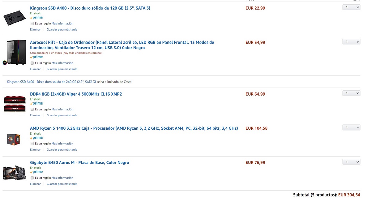The width and height of the screenshot is (371, 202).
Task: Click the Prime badge under Gigabyte B450
Action: [36, 172]
